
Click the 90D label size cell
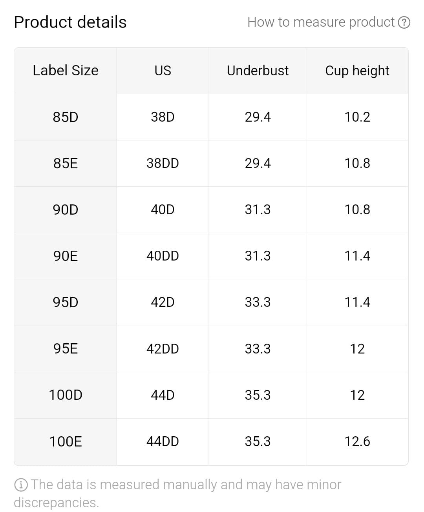66,210
